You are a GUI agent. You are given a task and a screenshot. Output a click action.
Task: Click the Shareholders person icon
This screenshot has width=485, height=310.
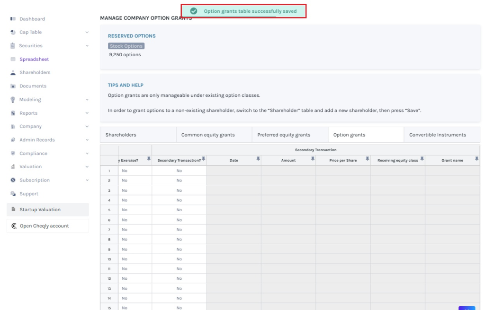click(13, 73)
